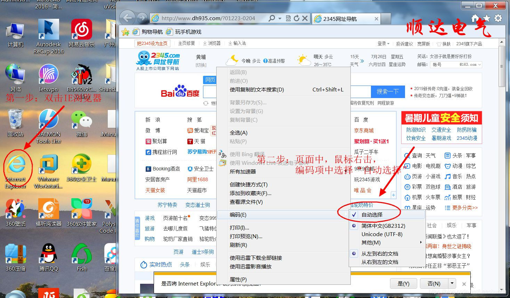Select Unicode (UTF-8) encoding
510x298 pixels.
tap(387, 234)
